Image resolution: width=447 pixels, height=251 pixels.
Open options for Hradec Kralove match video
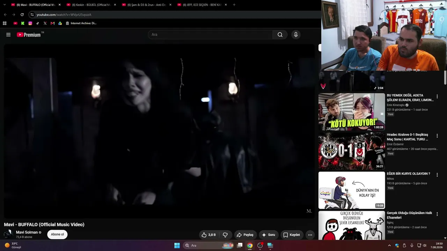tap(437, 136)
